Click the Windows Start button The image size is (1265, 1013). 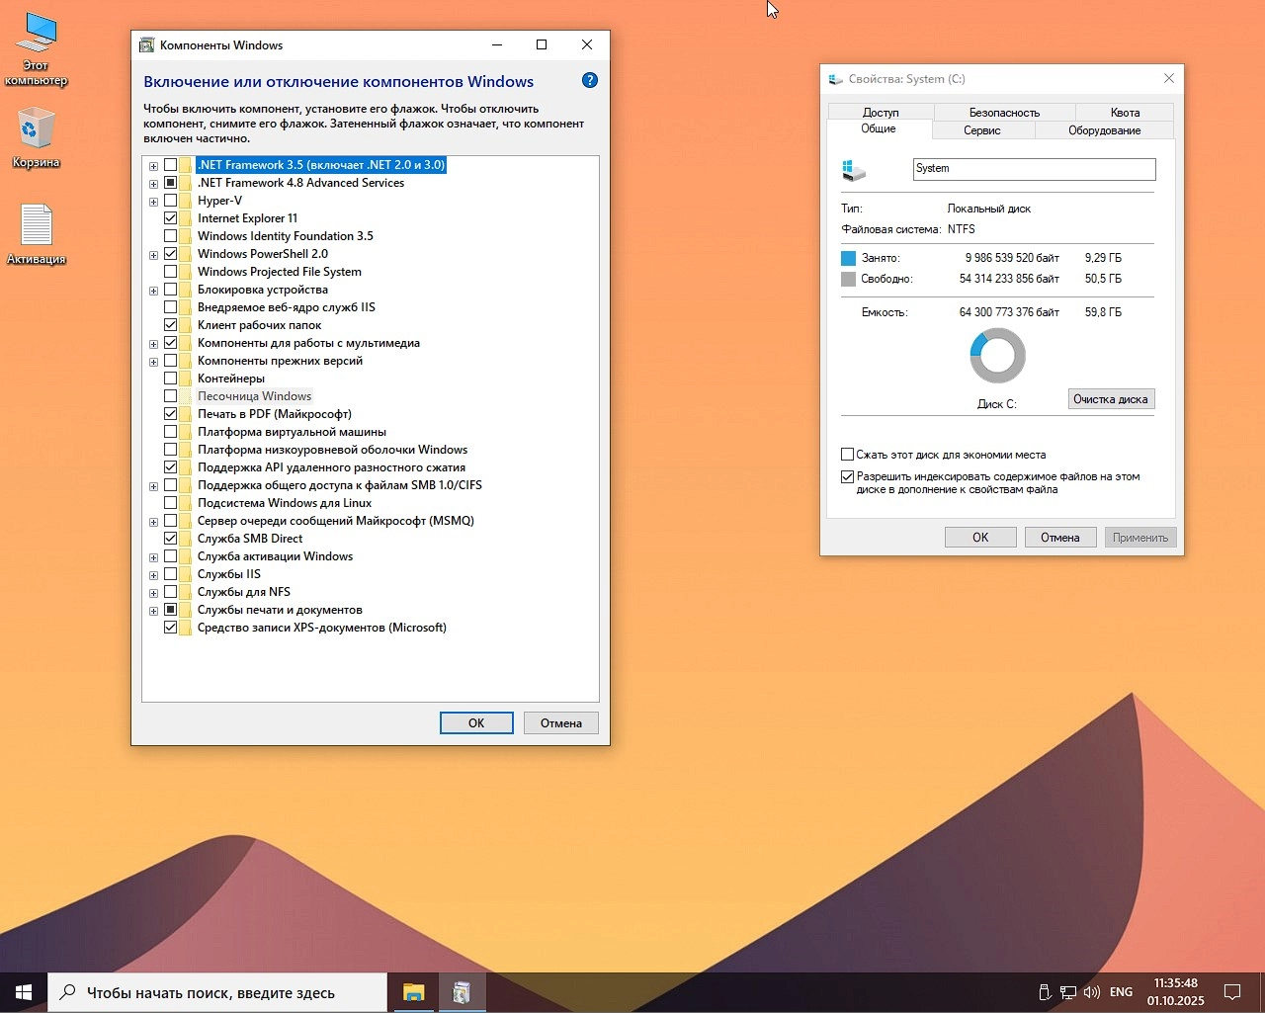tap(24, 992)
